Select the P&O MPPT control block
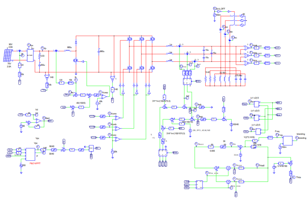Viewport: 308px width, 200px height. 31,154
